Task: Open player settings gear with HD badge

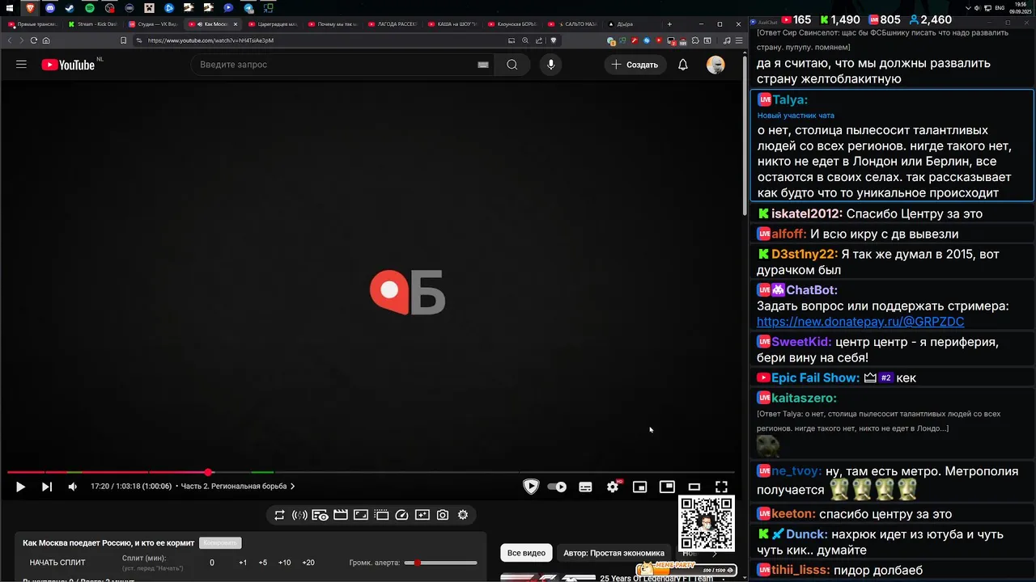Action: (613, 487)
